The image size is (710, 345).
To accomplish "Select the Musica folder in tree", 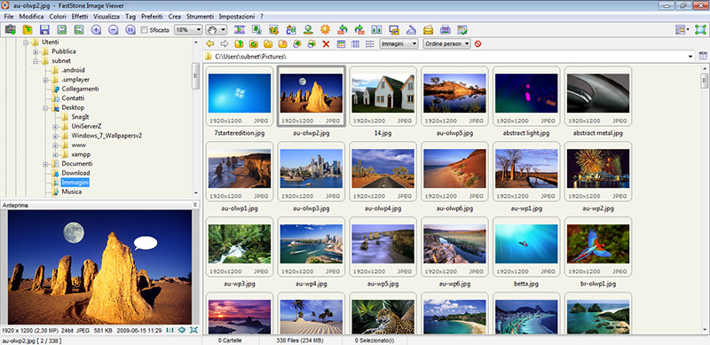I will pos(72,192).
